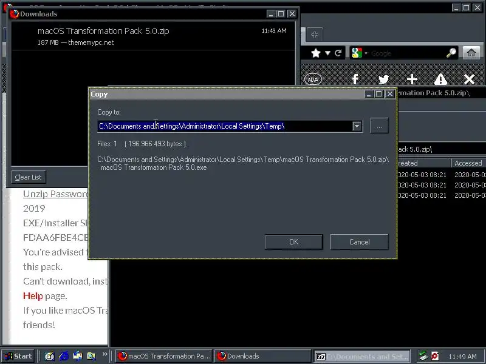Reload the page with refresh icon
This screenshot has width=486, height=364.
point(338,53)
